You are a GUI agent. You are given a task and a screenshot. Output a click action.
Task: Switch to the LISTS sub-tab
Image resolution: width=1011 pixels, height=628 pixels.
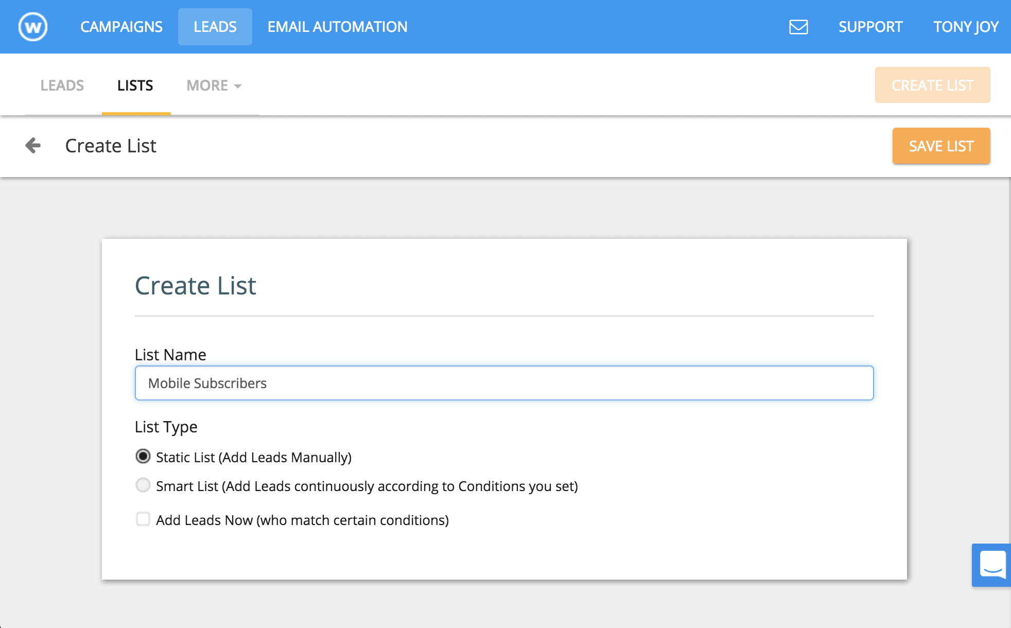click(135, 85)
